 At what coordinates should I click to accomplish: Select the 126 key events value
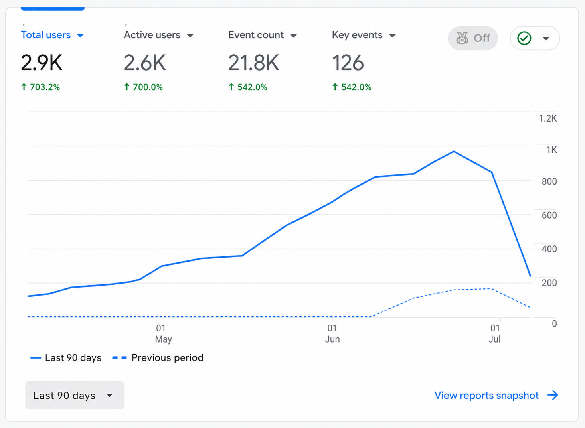tap(348, 63)
